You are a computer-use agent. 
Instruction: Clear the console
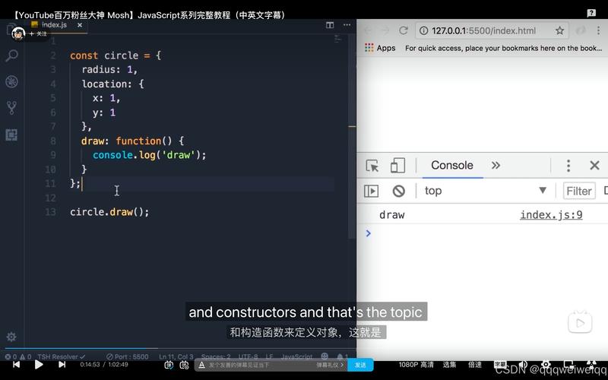point(398,192)
